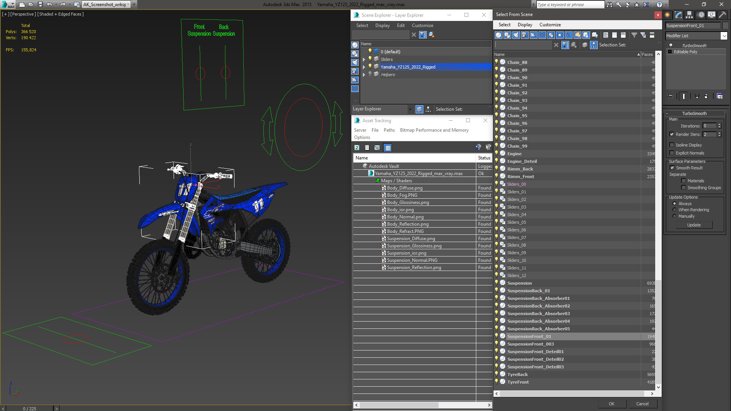The width and height of the screenshot is (731, 411).
Task: Remove modifier from stack icon
Action: coord(706,96)
